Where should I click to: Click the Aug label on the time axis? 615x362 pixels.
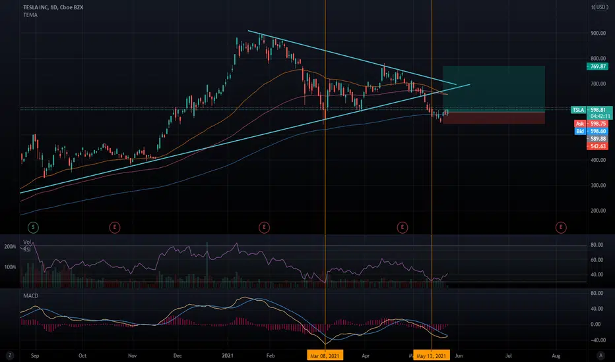pyautogui.click(x=556, y=355)
